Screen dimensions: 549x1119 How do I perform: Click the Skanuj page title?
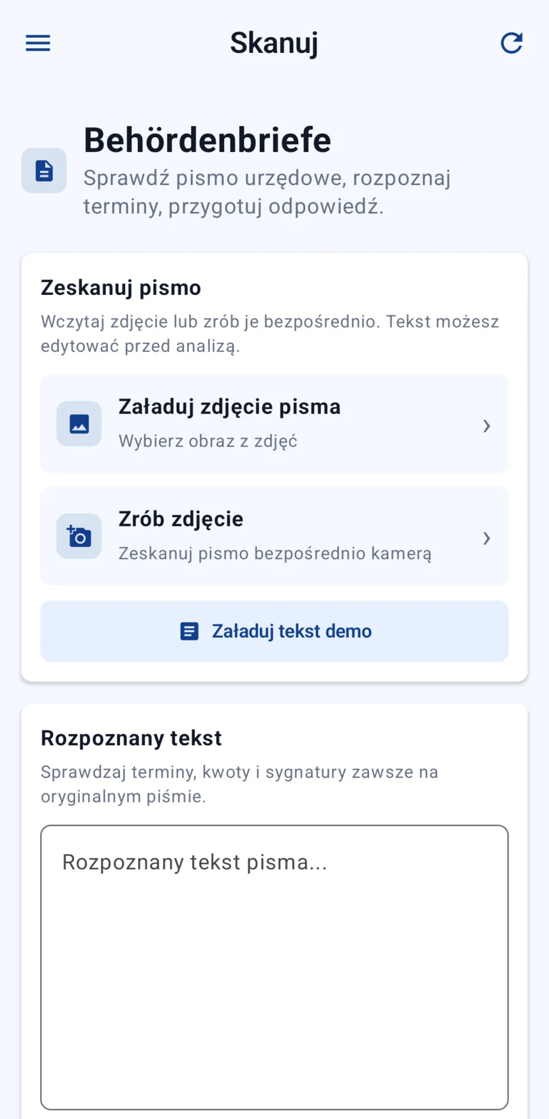(274, 43)
